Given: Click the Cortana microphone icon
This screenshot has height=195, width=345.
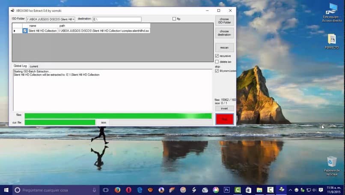Looking at the screenshot, I should [x=94, y=190].
